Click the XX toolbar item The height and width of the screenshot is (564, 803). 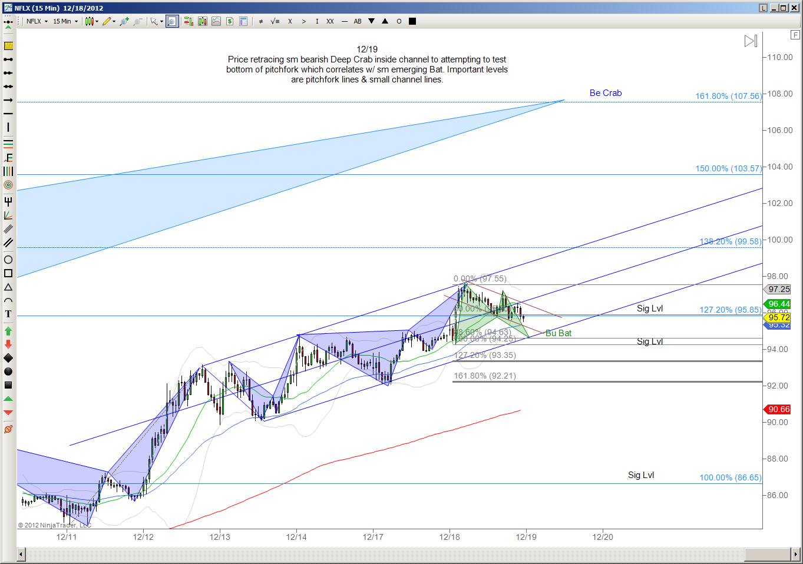330,21
